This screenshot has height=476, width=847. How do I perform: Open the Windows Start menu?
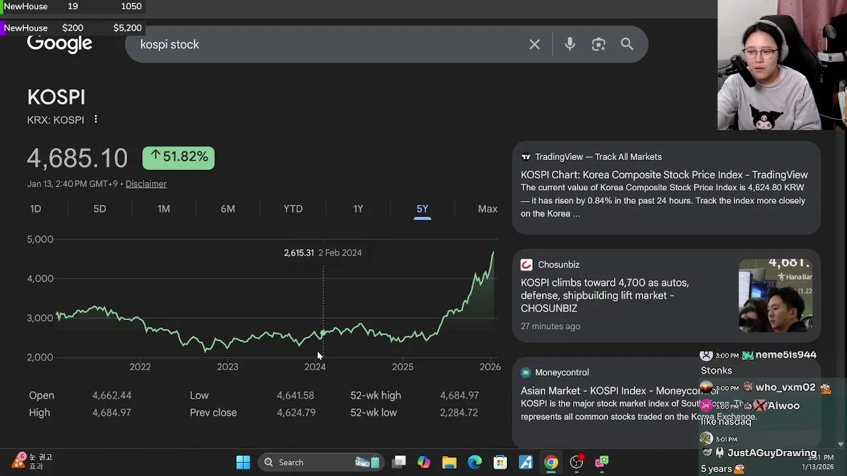point(243,462)
